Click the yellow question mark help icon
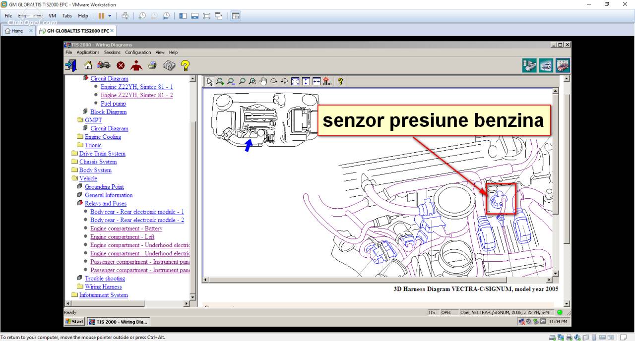 tap(185, 65)
